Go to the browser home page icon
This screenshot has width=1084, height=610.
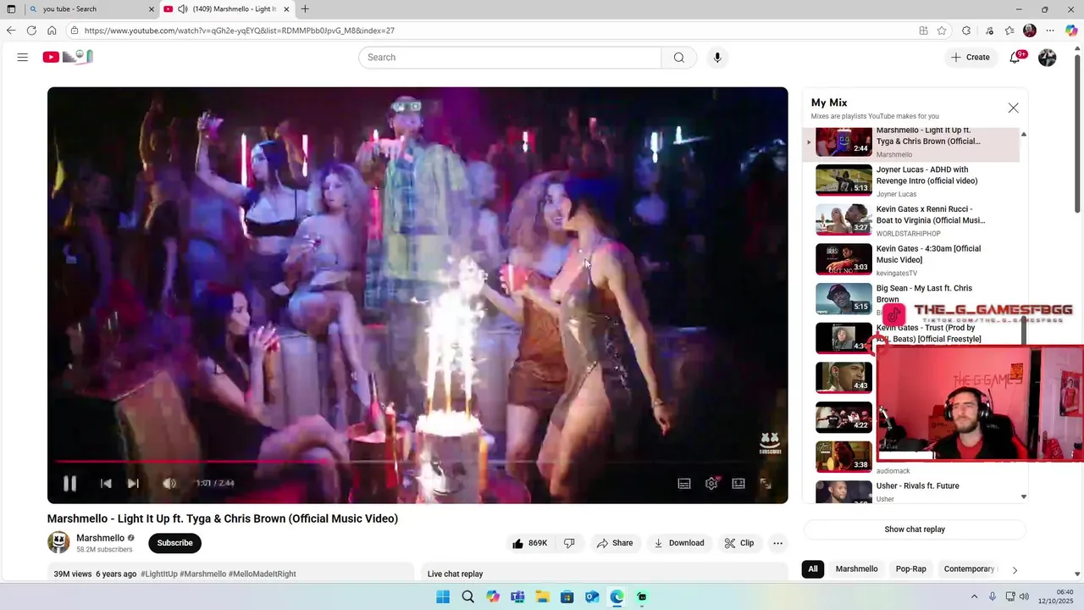(52, 30)
